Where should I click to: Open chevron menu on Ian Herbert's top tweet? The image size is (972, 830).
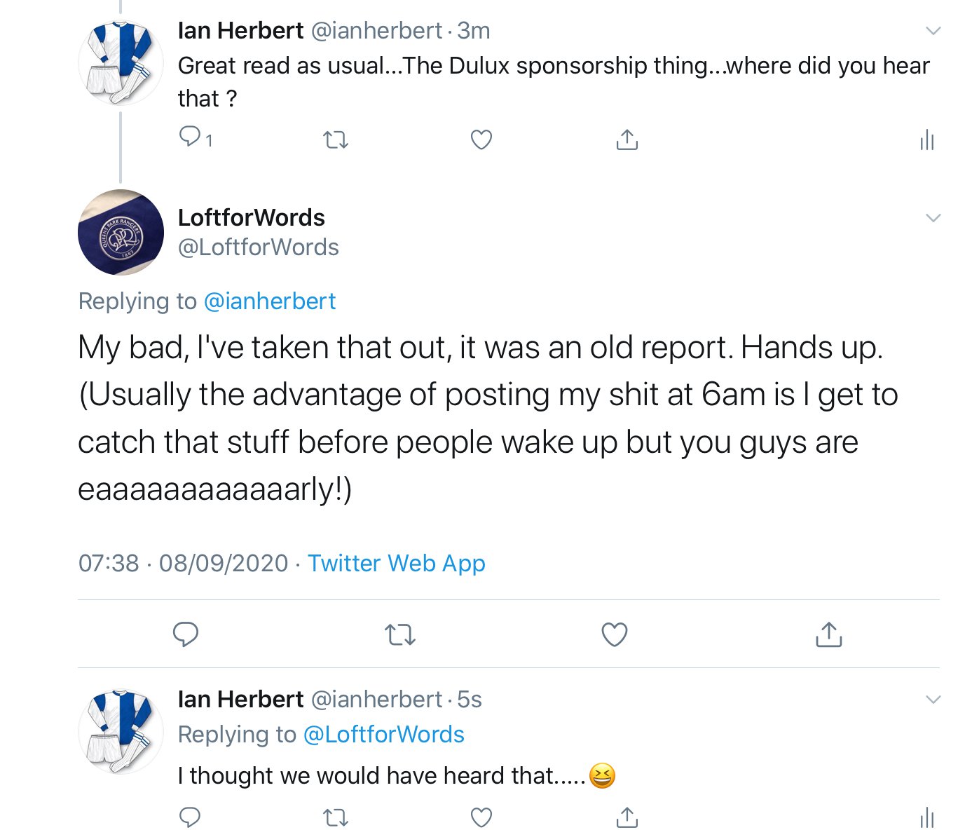pyautogui.click(x=933, y=31)
